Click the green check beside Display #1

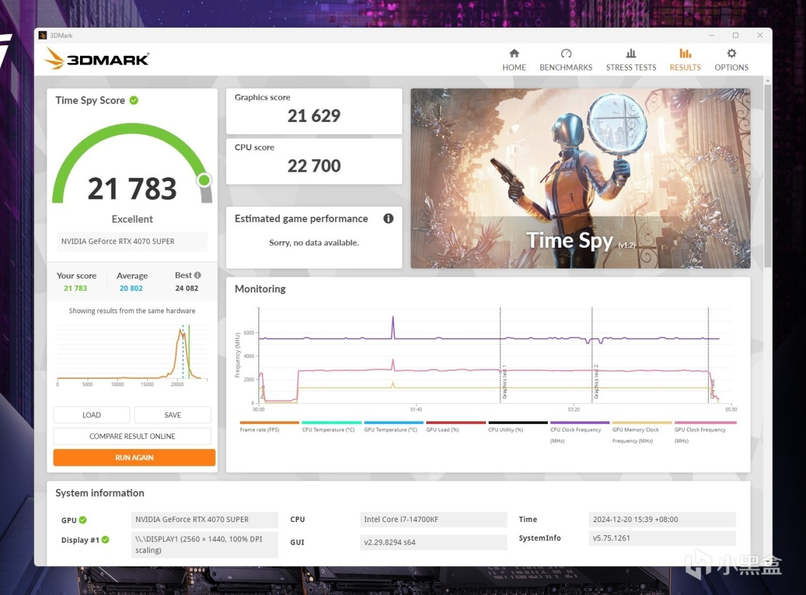coord(105,540)
